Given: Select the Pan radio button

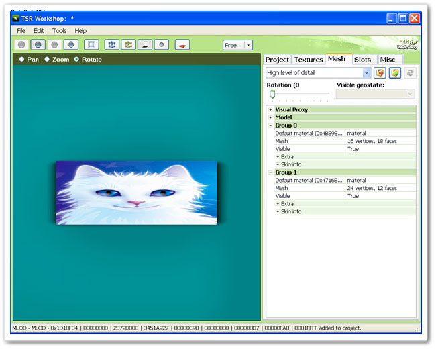Looking at the screenshot, I should pos(22,60).
